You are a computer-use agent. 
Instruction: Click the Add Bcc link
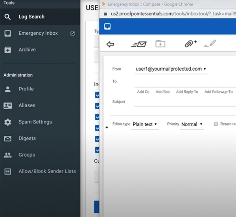pyautogui.click(x=162, y=92)
